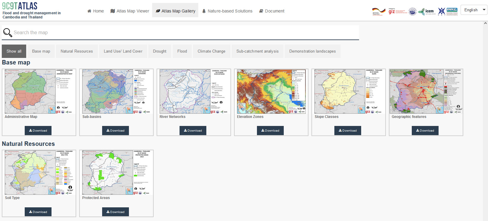Click the page scrollbar up arrow
The width and height of the screenshot is (488, 221).
486,23
